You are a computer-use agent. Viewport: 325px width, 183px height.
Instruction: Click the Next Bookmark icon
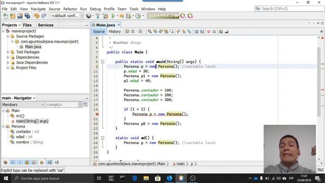pos(184,32)
